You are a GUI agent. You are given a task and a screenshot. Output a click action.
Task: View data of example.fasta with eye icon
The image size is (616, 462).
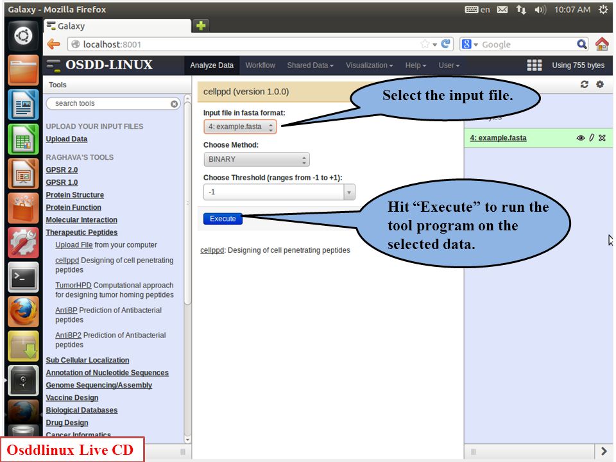pos(580,138)
